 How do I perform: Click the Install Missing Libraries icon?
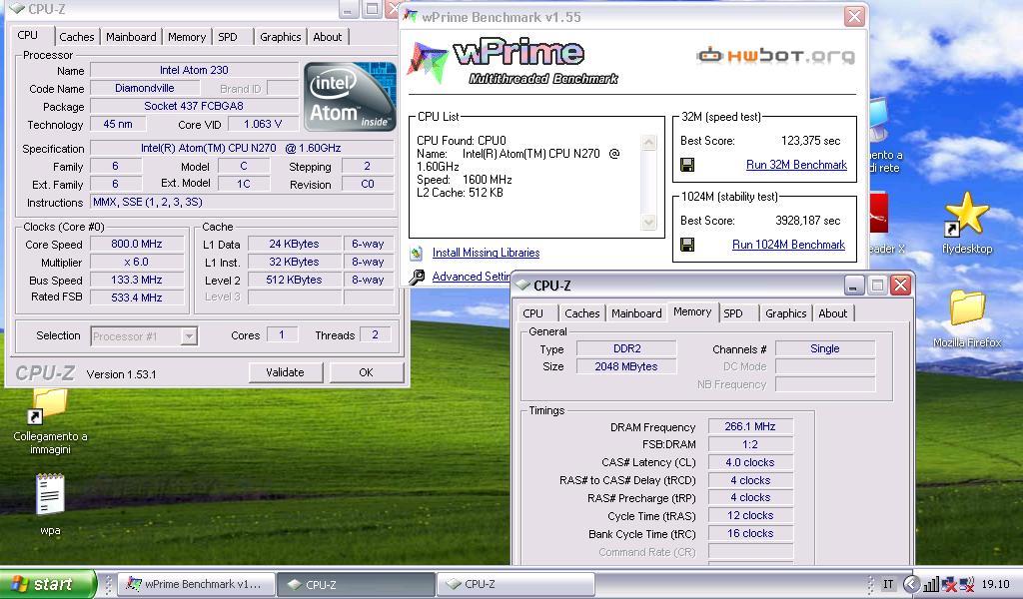(x=417, y=253)
